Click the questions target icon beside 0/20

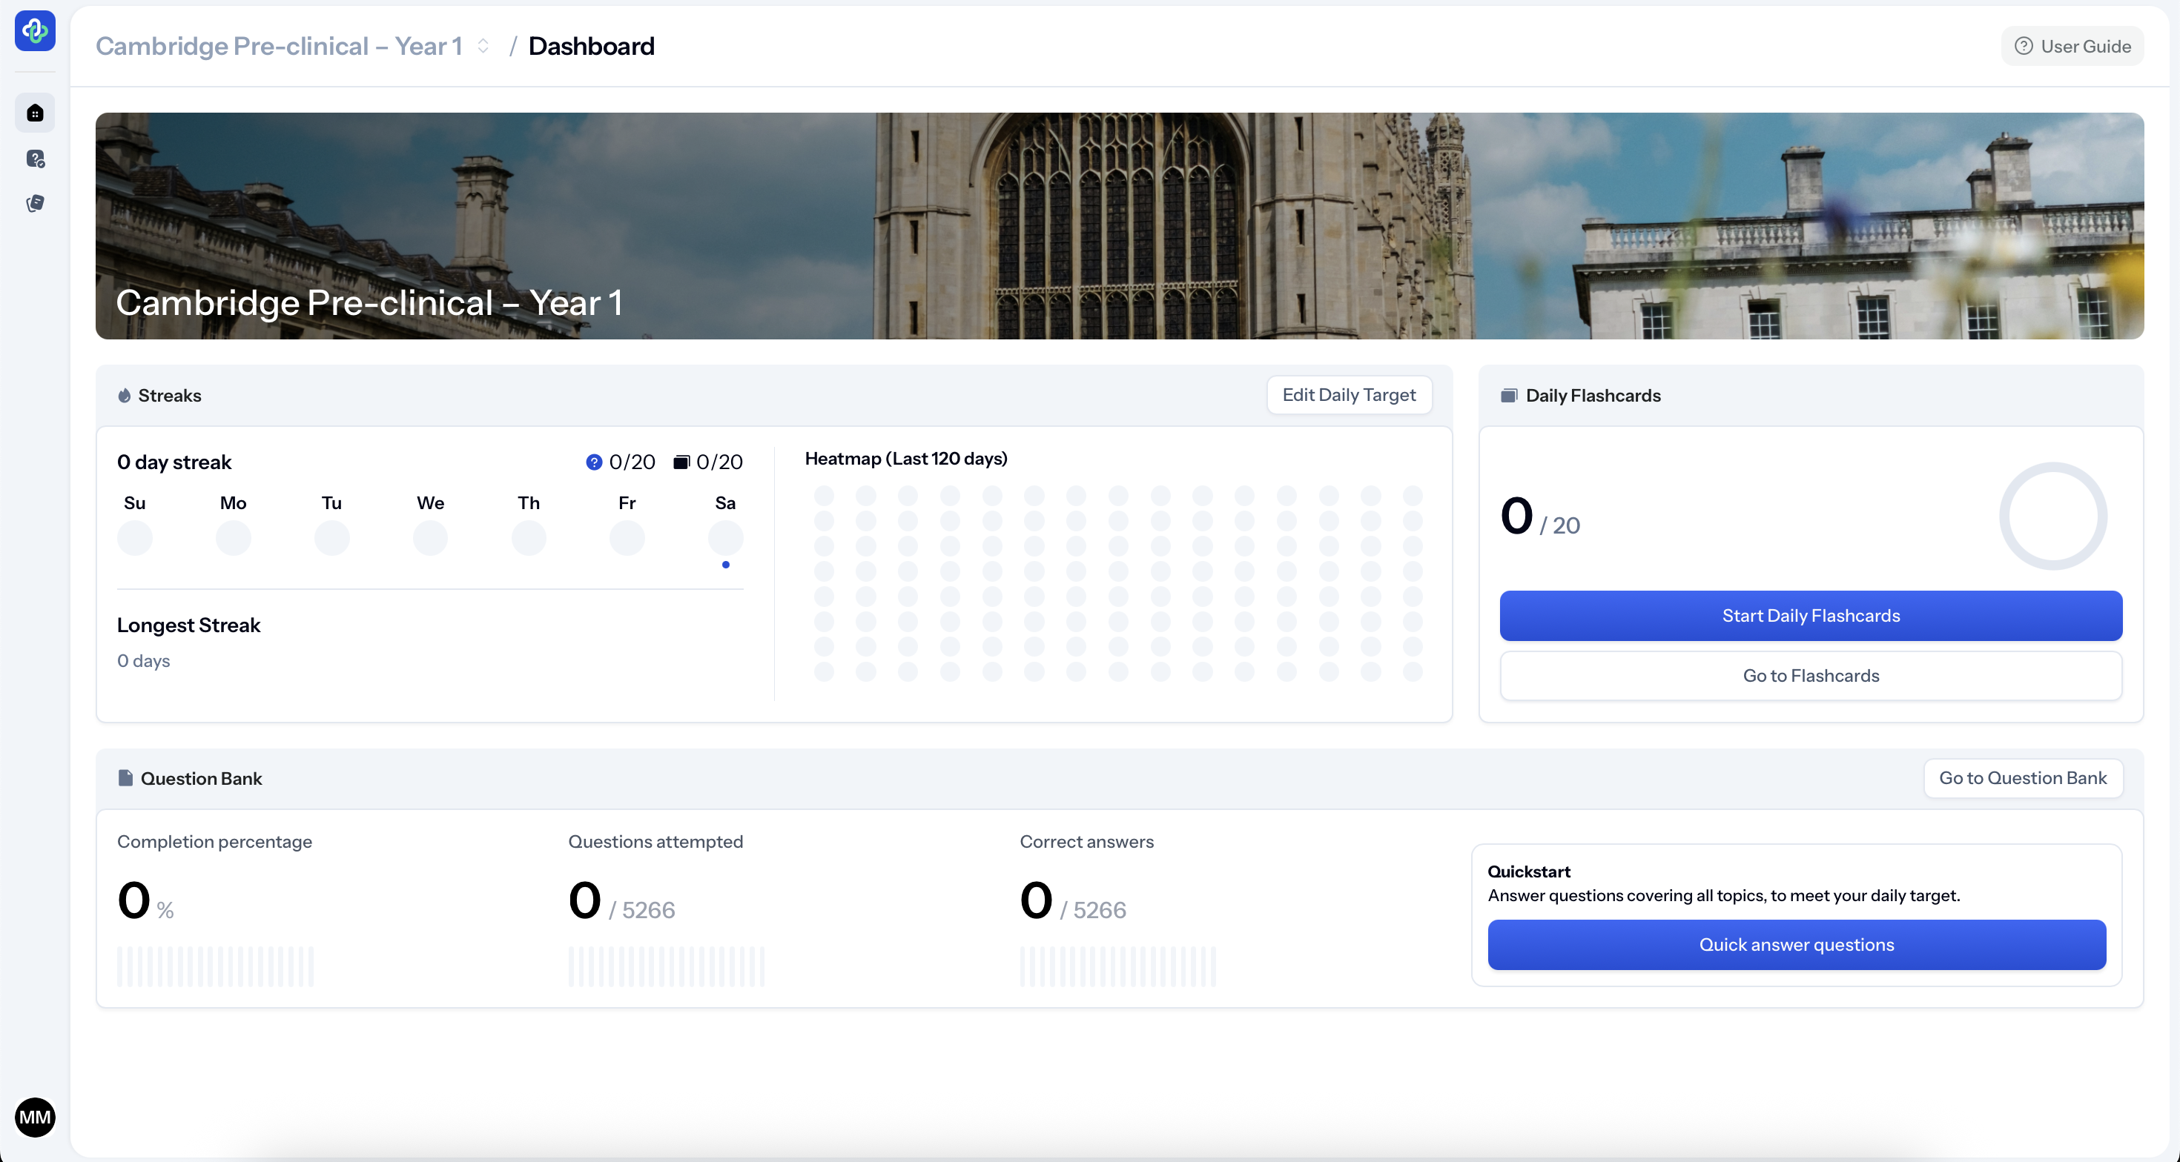coord(594,462)
